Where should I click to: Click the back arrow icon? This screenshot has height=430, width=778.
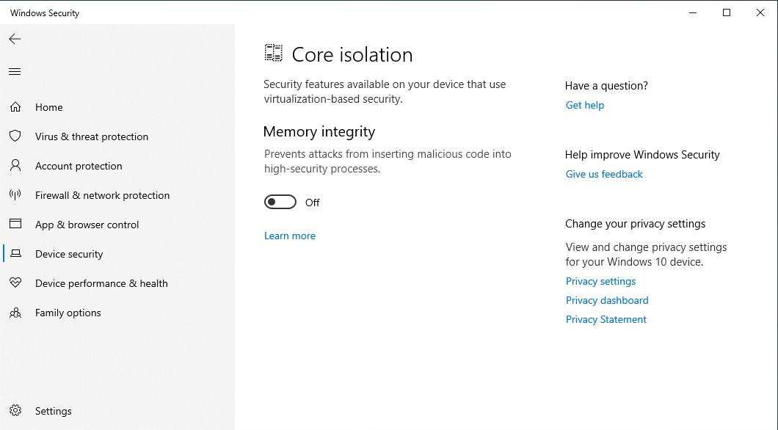tap(15, 39)
